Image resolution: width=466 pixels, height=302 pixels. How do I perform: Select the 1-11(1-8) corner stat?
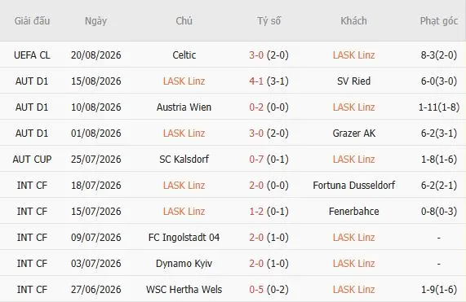click(x=439, y=107)
